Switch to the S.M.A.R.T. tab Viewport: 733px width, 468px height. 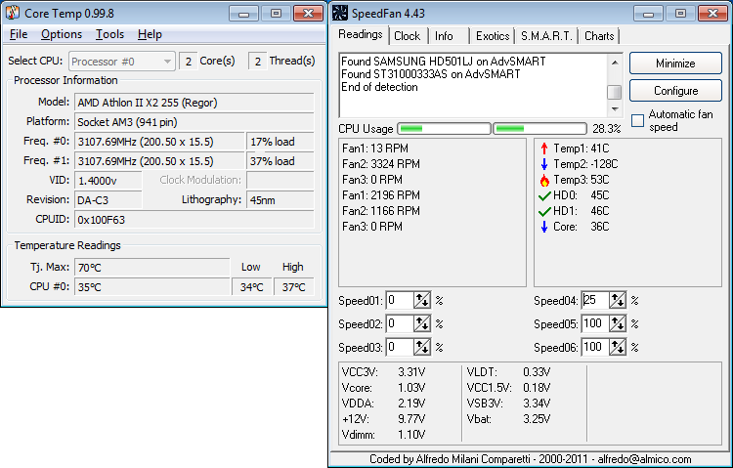click(x=546, y=36)
